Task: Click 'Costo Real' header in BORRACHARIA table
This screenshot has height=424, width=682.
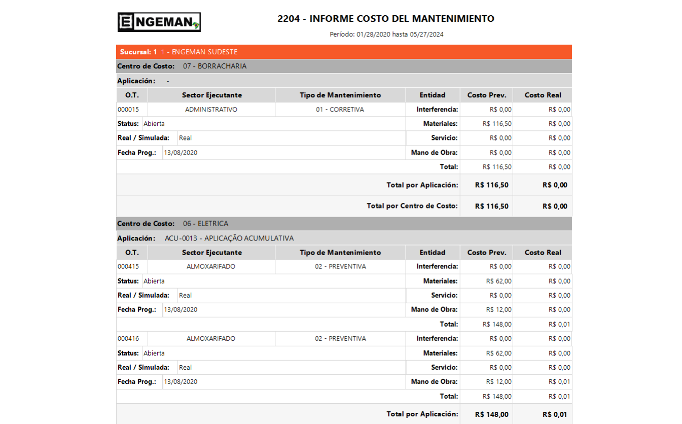Action: 543,95
